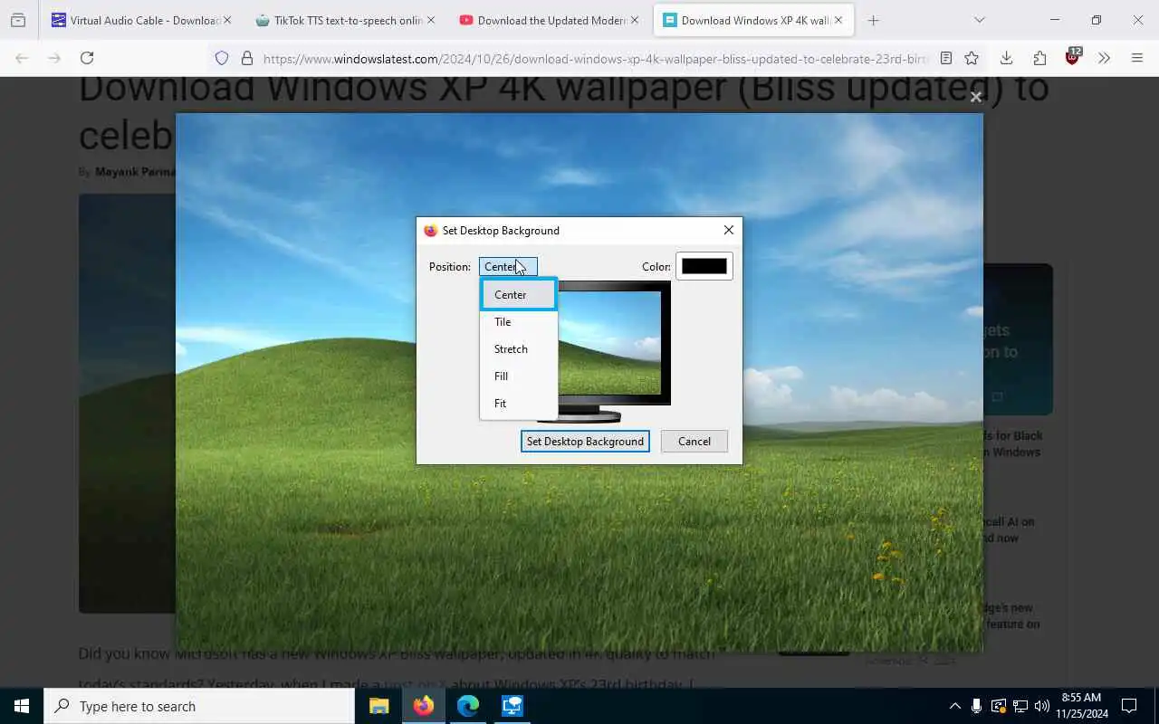Viewport: 1159px width, 724px height.
Task: Click microphone icon in system tray
Action: click(976, 706)
